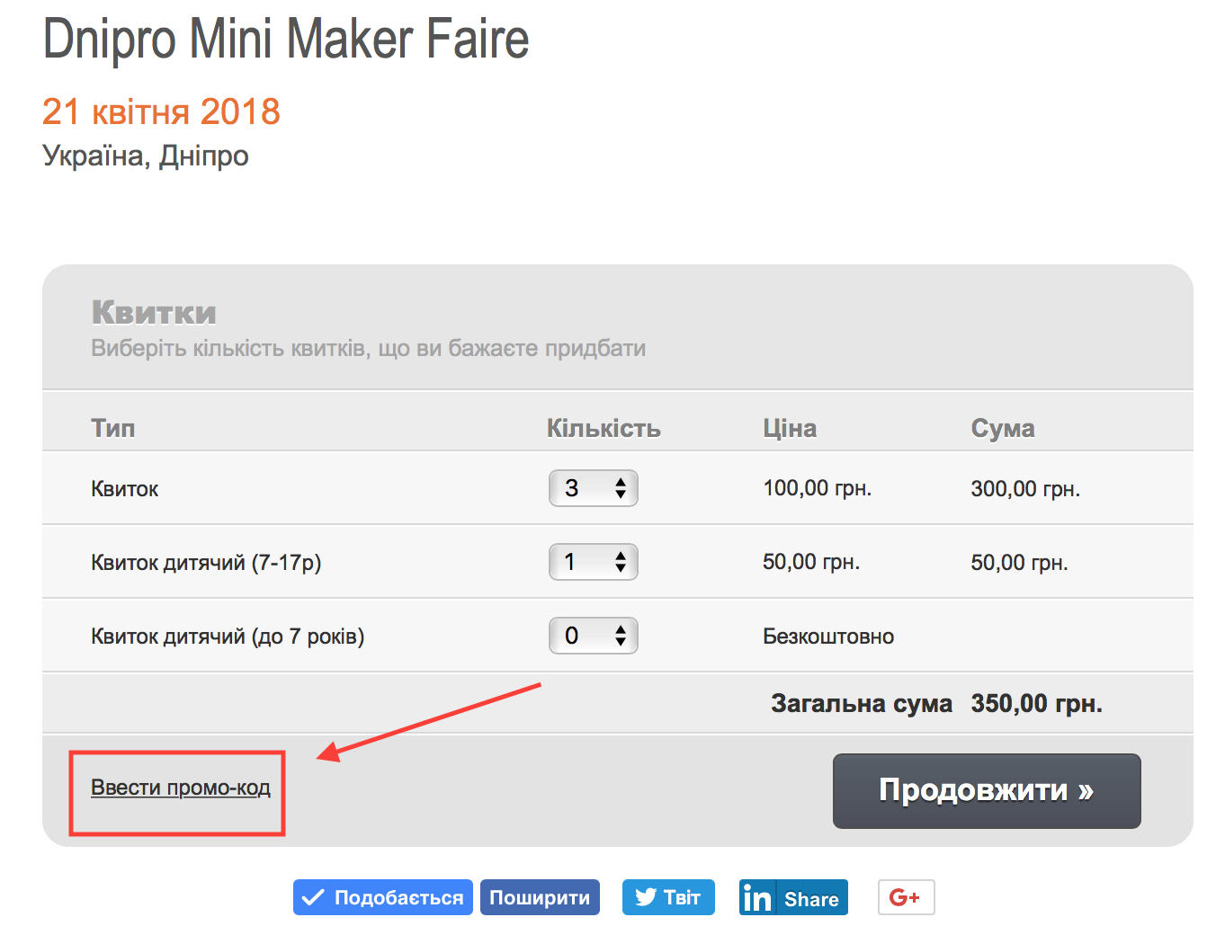Click the Ввести промо-код link
This screenshot has height=935, width=1225.
click(181, 788)
